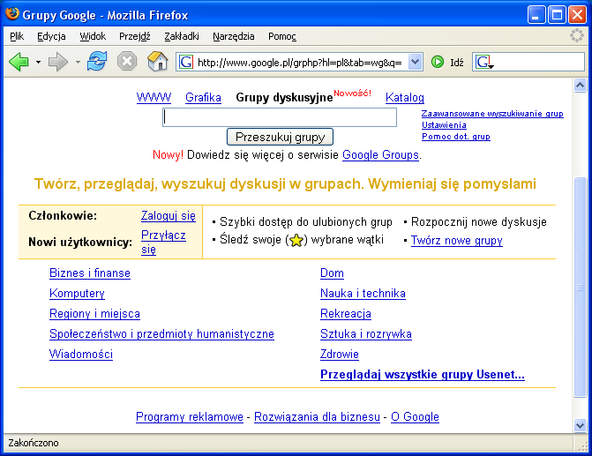Click the Grupy dyskusyjne heading text
Viewport: 592px width, 456px height.
click(x=284, y=97)
